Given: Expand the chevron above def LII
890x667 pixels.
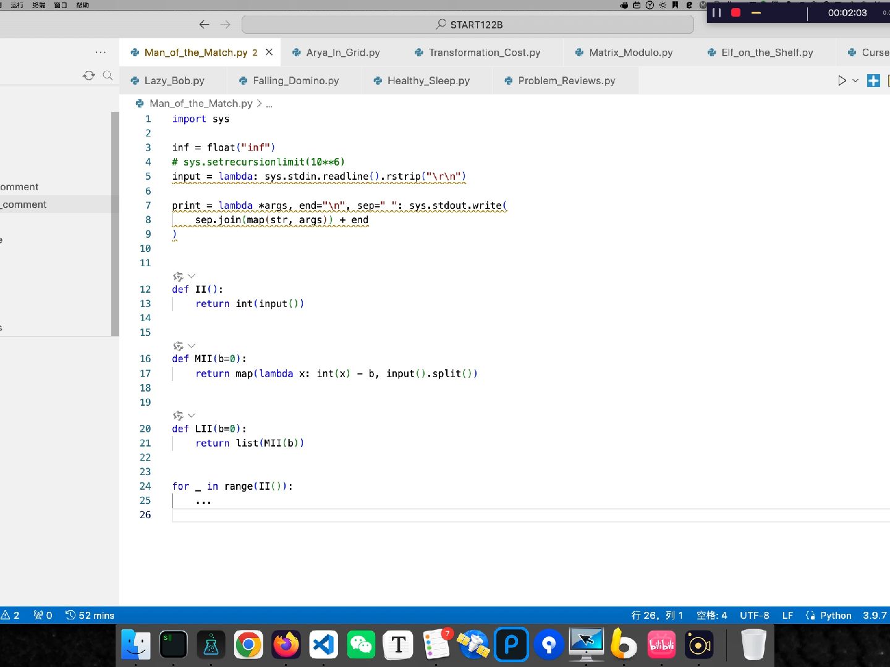Looking at the screenshot, I should click(192, 416).
